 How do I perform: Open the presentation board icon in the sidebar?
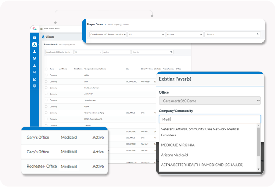pos(35,72)
